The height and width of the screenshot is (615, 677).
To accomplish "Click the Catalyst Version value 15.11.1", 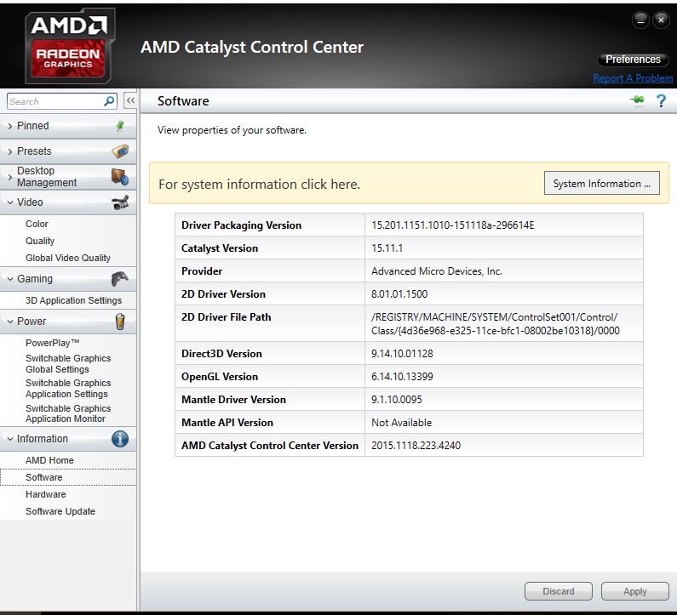I will 387,248.
